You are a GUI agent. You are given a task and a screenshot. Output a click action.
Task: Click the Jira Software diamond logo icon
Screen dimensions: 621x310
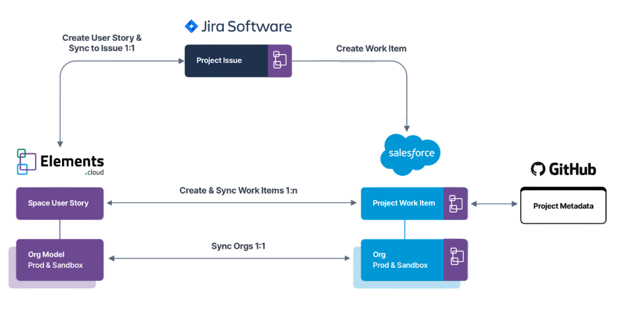click(191, 27)
